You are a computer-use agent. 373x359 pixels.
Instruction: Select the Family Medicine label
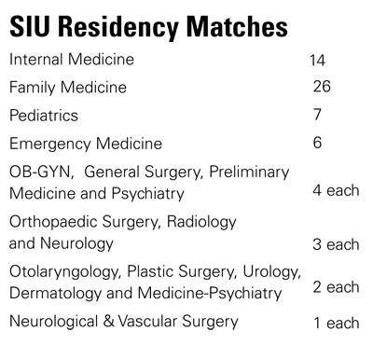[x=68, y=88]
